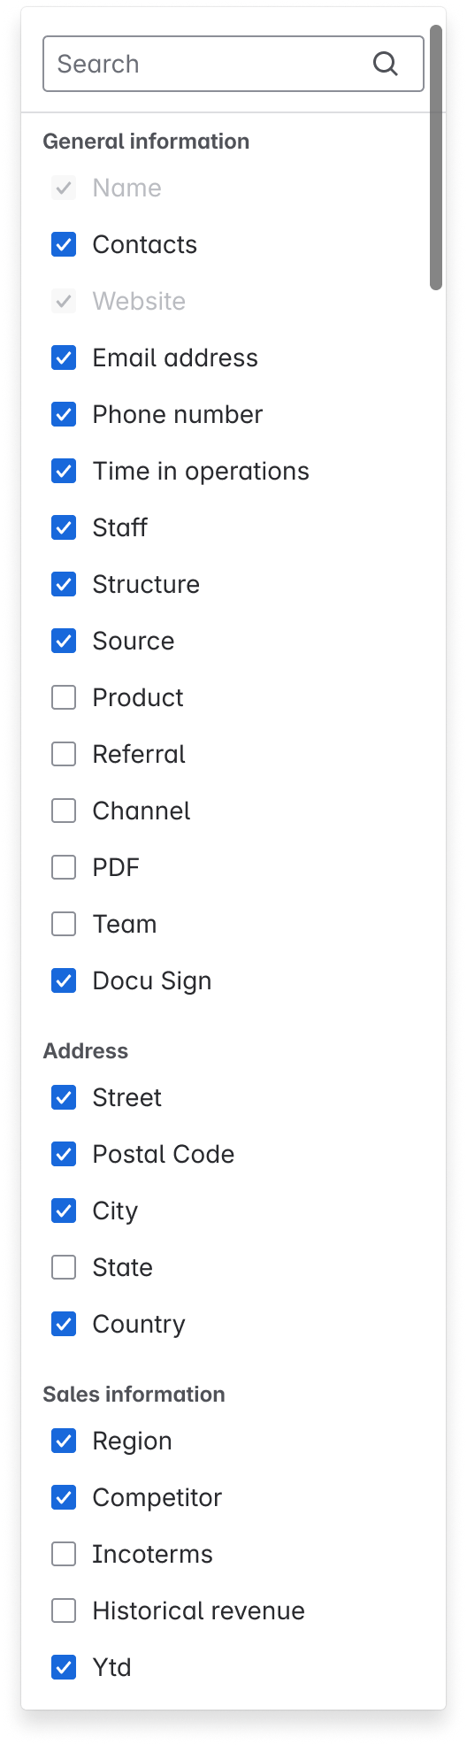Enable the PDF checkbox
This screenshot has width=467, height=1745.
click(64, 867)
